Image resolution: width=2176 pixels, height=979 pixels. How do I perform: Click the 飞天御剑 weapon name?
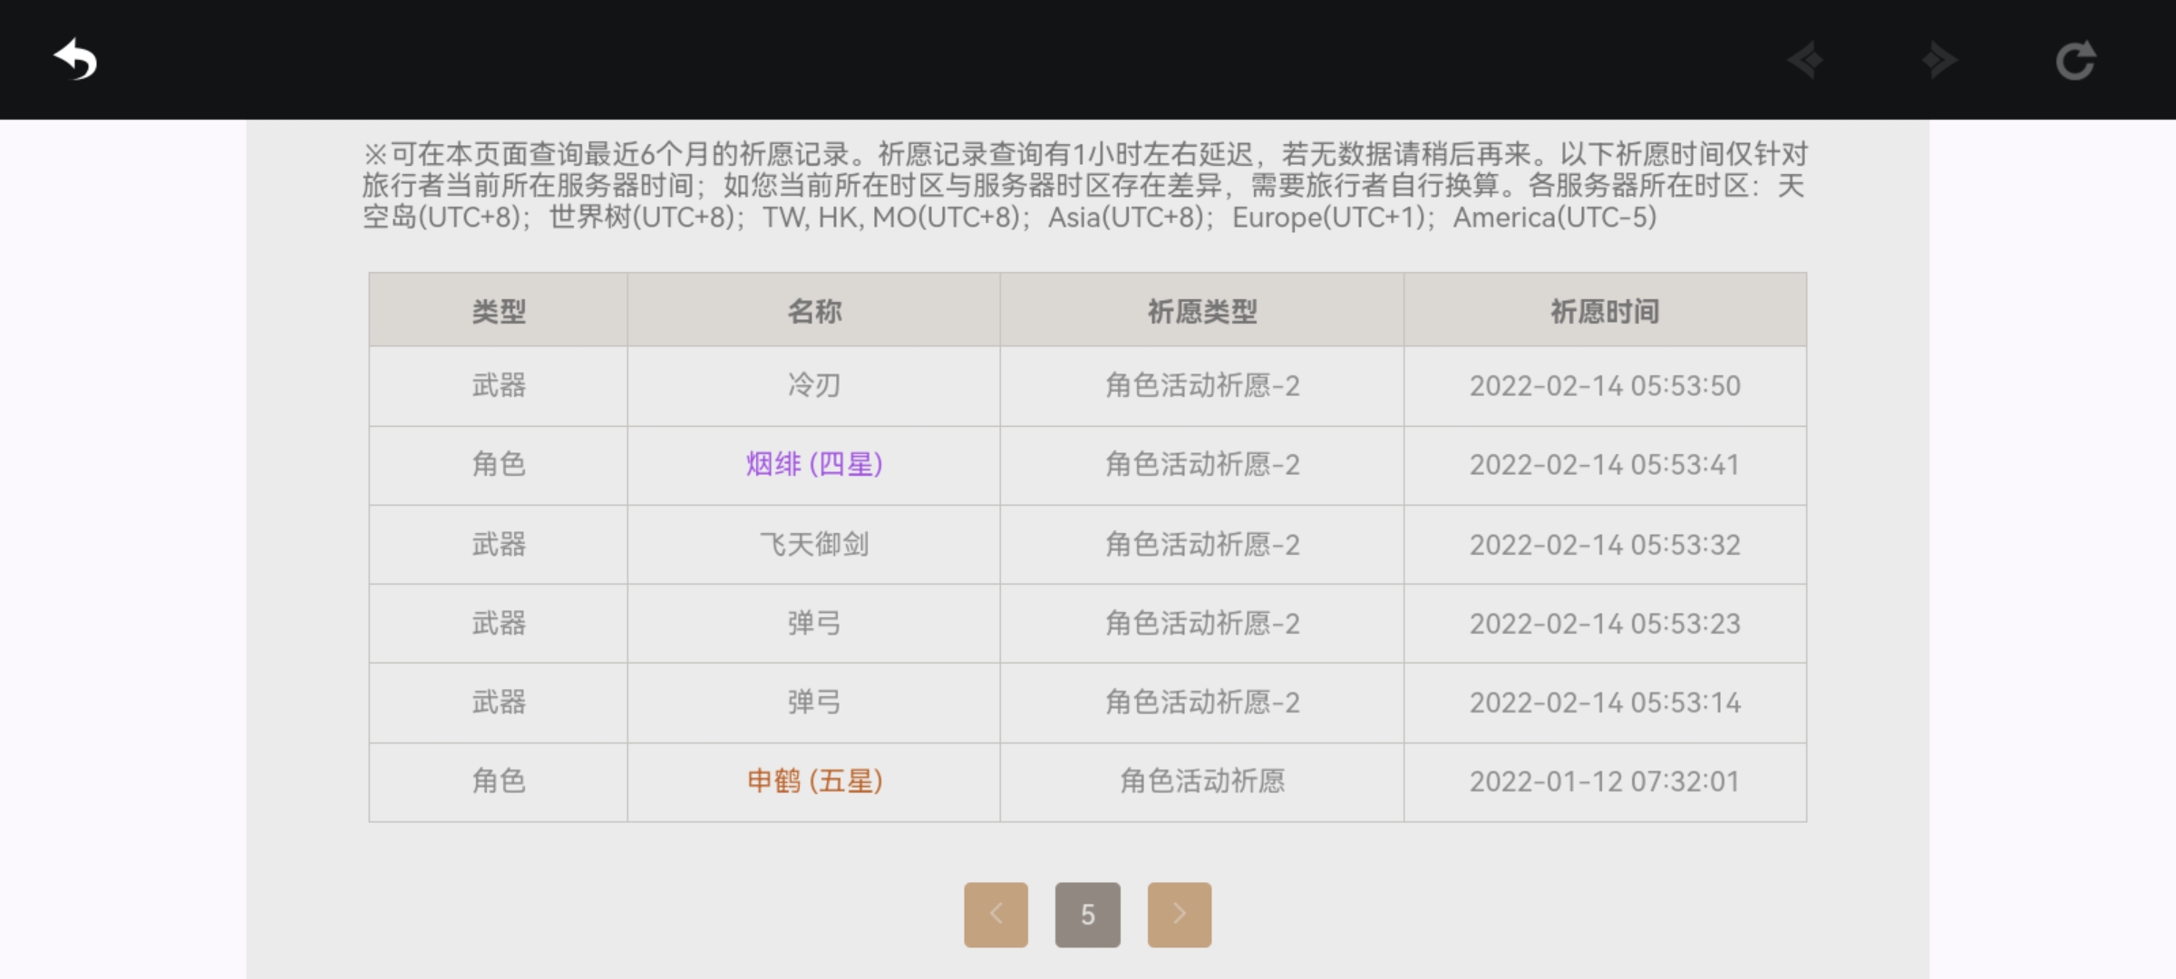(x=814, y=544)
